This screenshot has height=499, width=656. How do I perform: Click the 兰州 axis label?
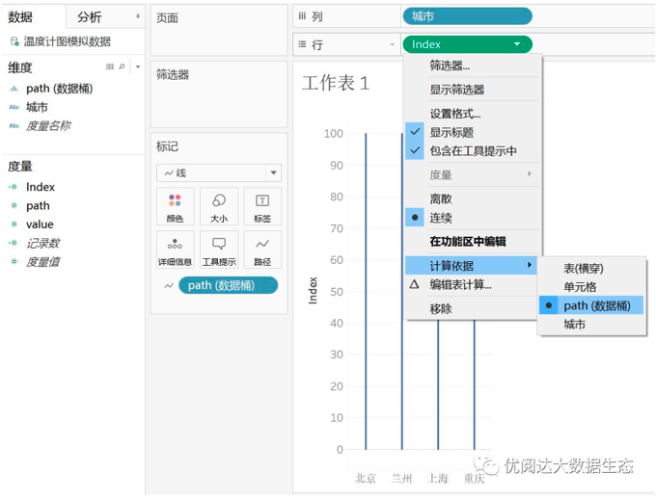tap(401, 478)
